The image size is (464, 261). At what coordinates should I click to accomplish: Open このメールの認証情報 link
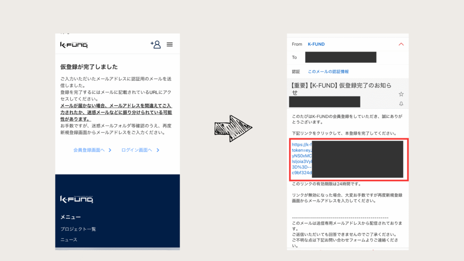click(x=329, y=72)
